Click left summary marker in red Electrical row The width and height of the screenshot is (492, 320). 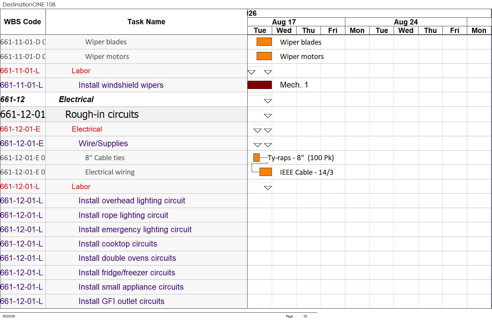click(258, 131)
